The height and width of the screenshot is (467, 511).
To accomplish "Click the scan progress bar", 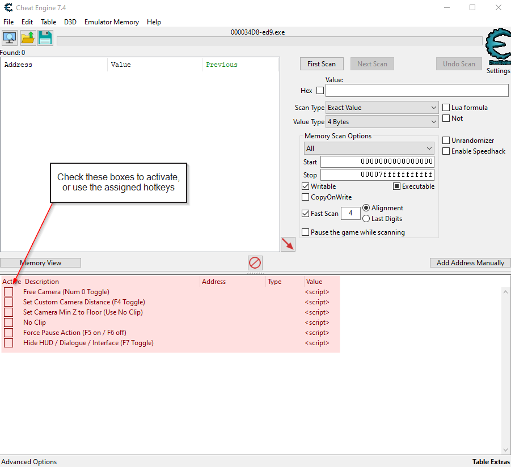I will tap(269, 41).
